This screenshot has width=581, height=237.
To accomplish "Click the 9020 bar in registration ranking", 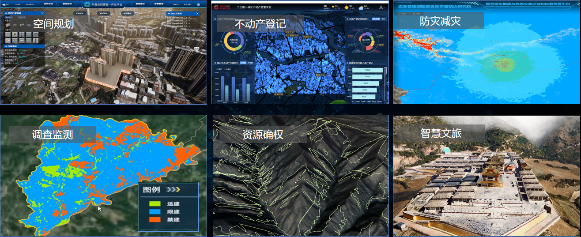I will tap(364, 90).
